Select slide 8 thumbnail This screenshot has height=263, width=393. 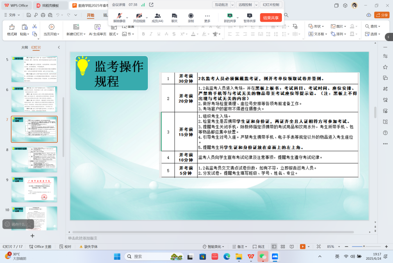tap(34, 159)
